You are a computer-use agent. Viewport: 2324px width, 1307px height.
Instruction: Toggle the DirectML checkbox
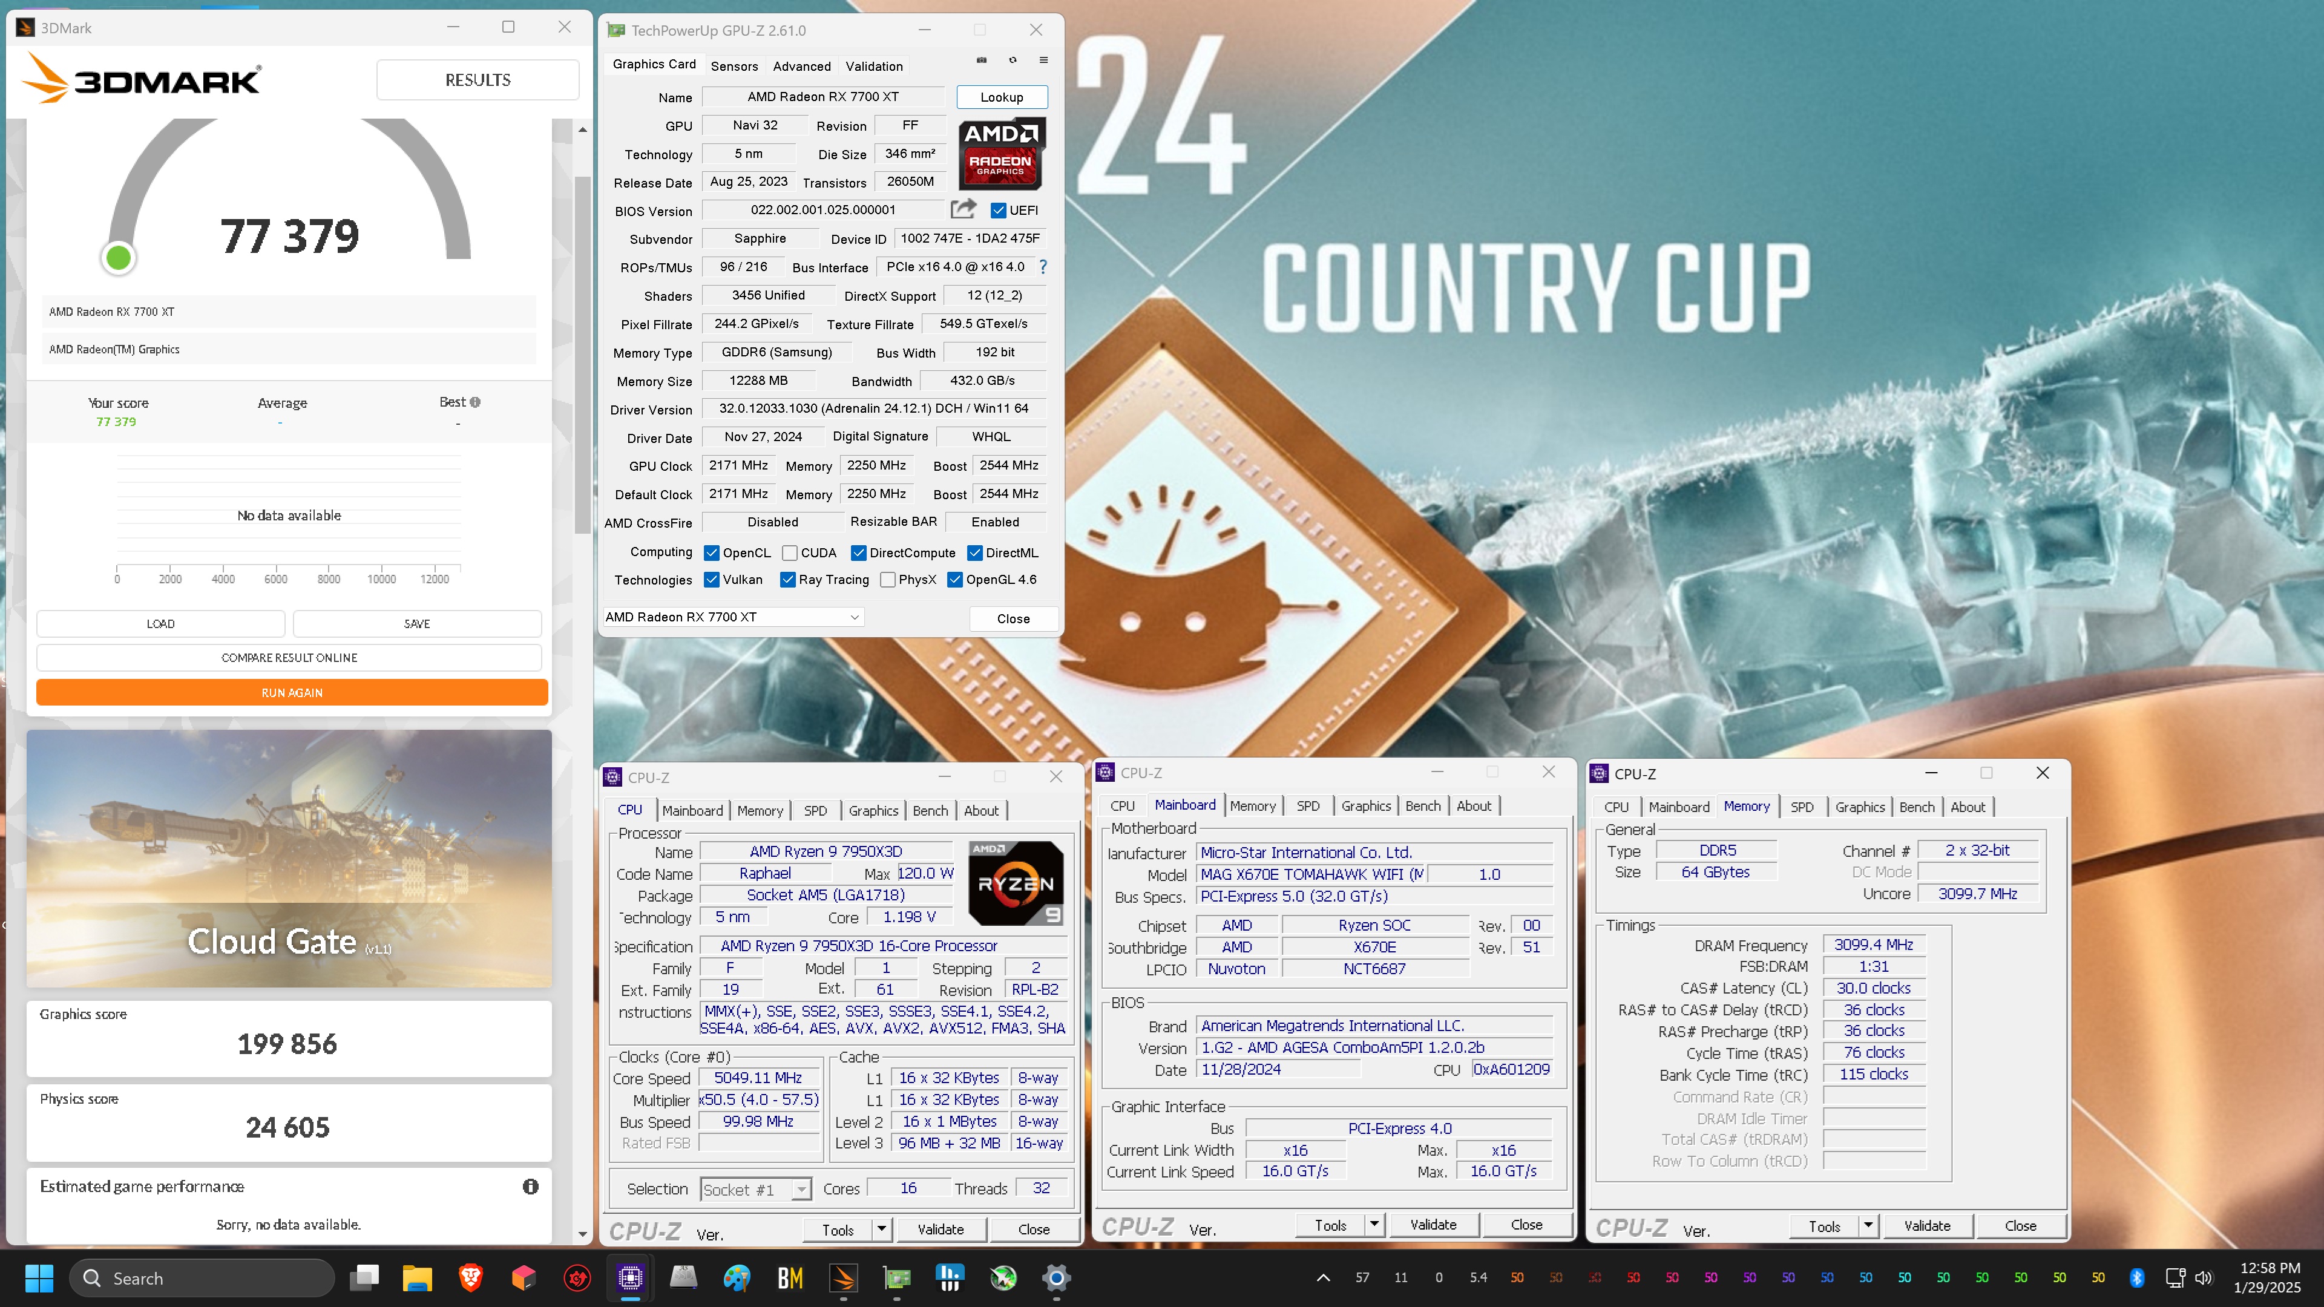click(975, 553)
